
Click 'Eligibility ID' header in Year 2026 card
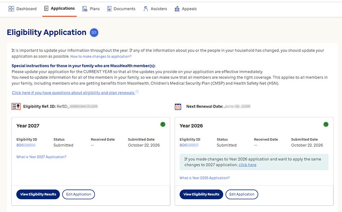[190, 139]
